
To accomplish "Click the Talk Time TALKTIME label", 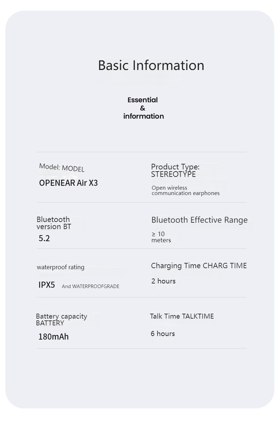I will click(182, 316).
